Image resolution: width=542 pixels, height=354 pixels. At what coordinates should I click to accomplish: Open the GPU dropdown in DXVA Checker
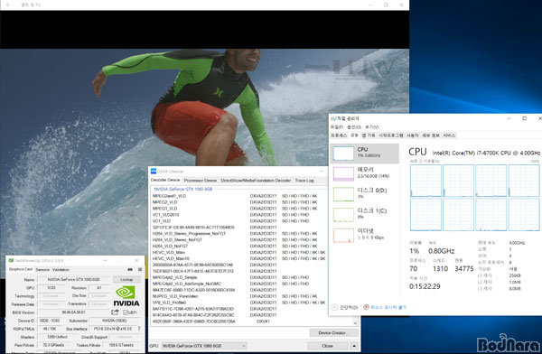pyautogui.click(x=204, y=346)
